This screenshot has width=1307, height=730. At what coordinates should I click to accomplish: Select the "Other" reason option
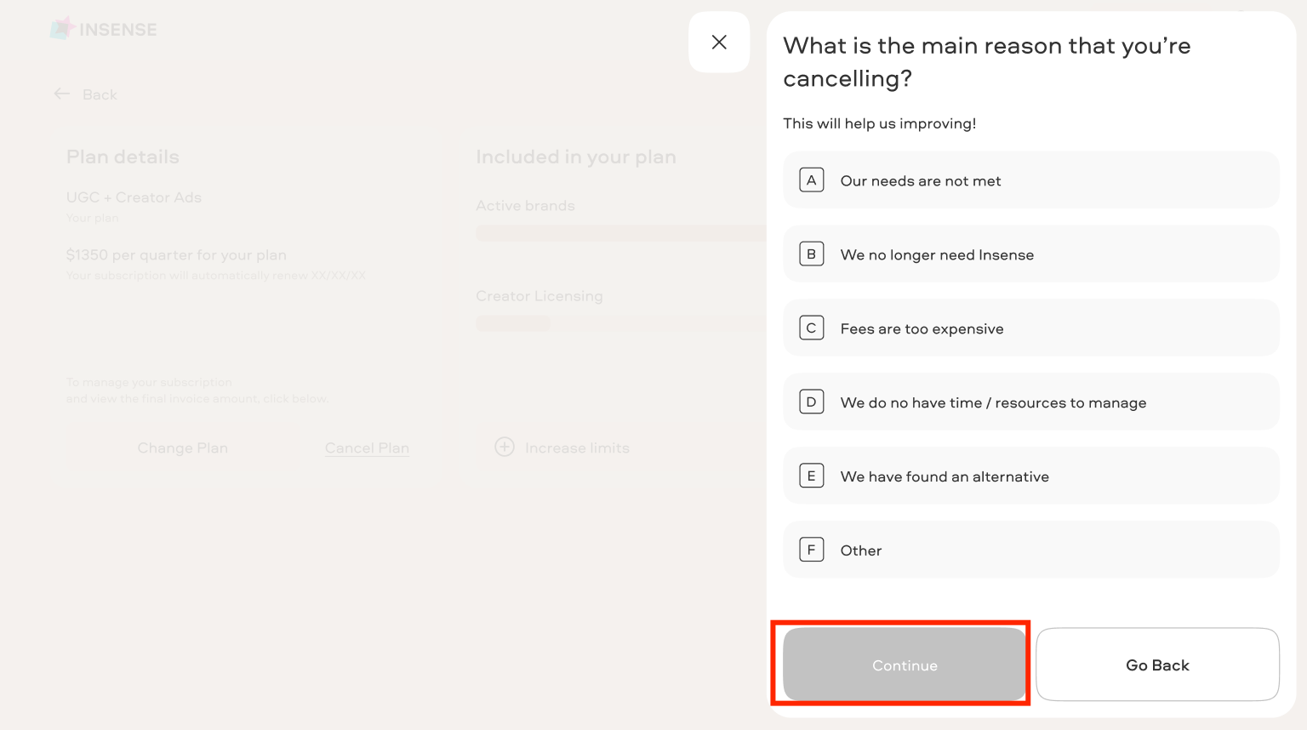click(x=1031, y=550)
